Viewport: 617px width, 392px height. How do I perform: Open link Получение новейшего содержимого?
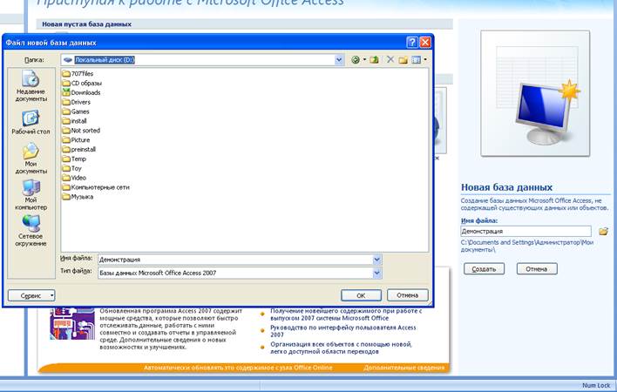[346, 314]
